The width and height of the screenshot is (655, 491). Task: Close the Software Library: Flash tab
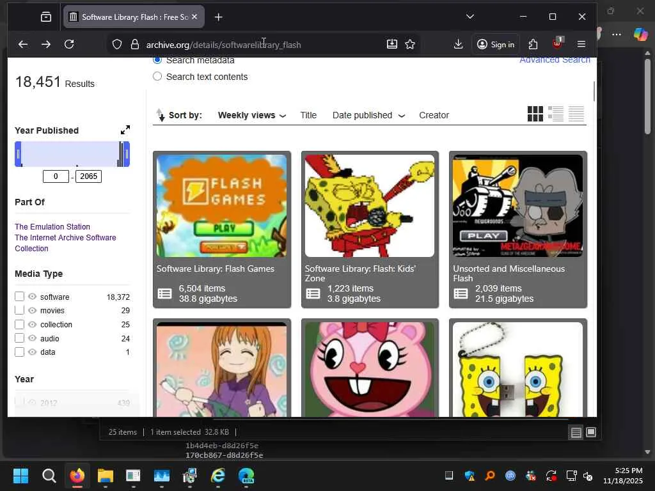point(194,17)
